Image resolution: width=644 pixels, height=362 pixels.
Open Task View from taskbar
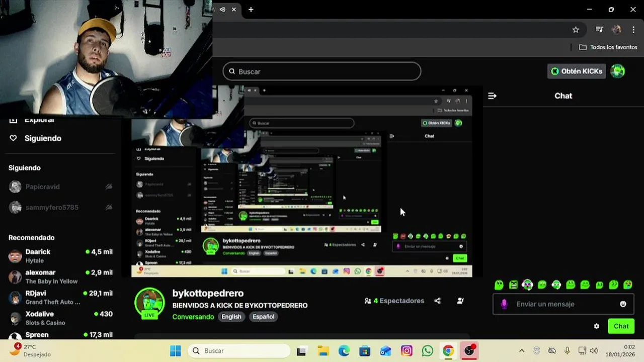301,351
